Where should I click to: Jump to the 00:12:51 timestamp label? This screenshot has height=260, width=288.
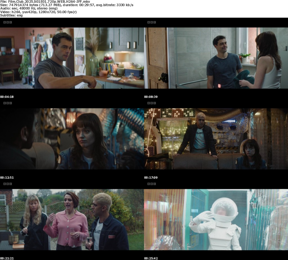(x=7, y=178)
